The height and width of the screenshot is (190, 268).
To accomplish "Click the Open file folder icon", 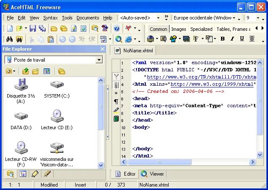I will 19,28.
